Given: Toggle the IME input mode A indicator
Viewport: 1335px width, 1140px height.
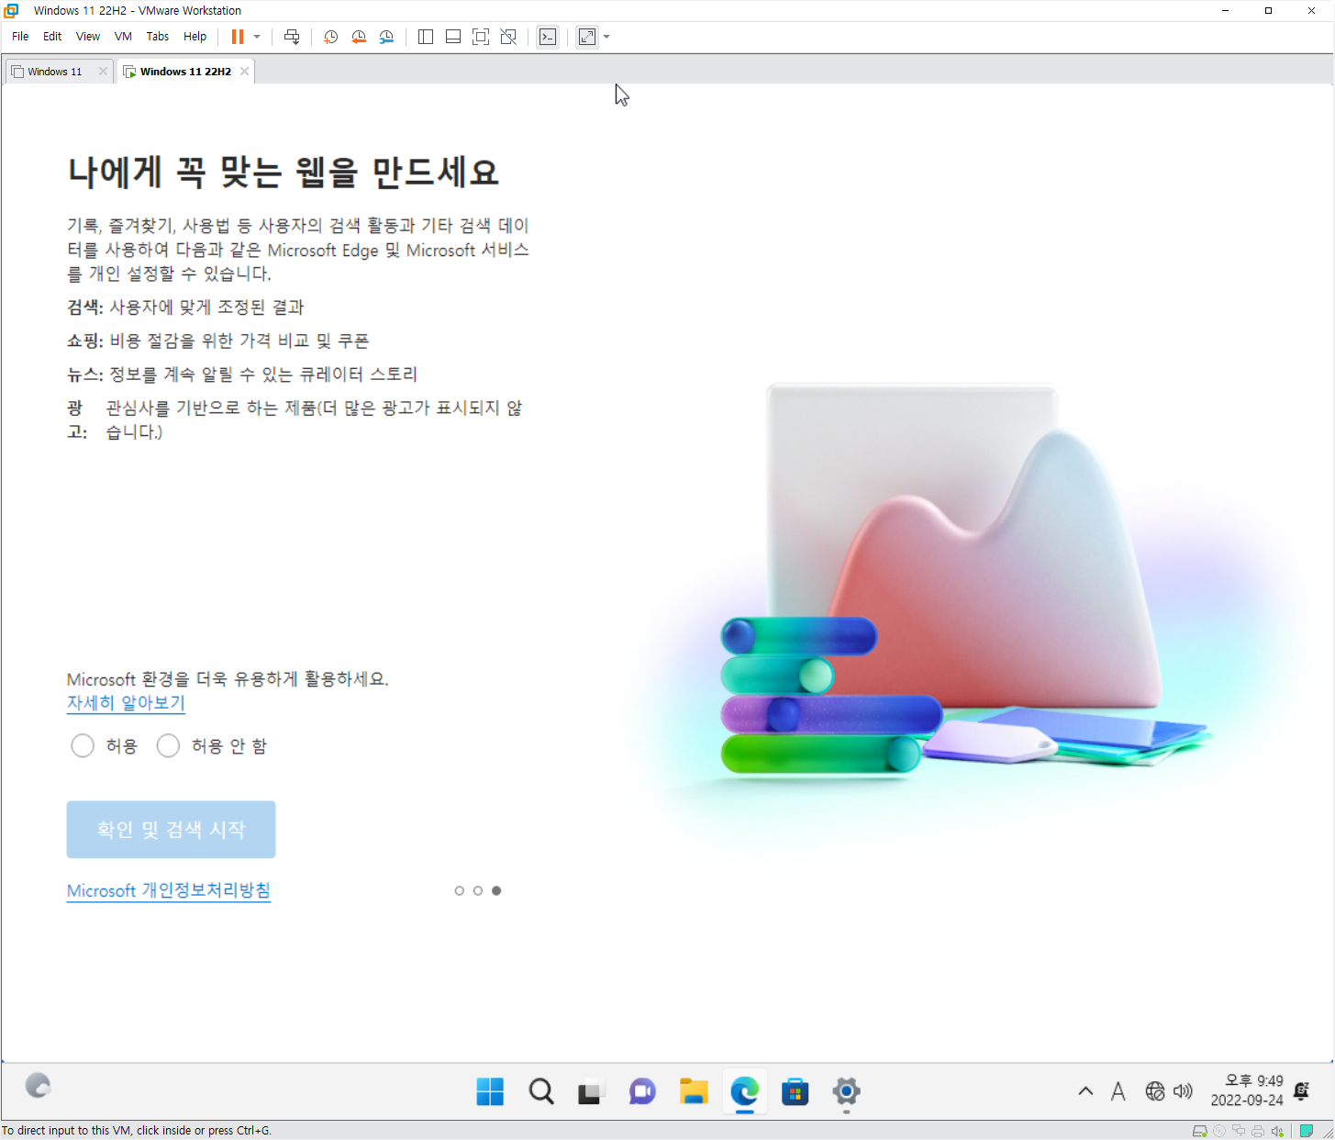Looking at the screenshot, I should point(1118,1091).
